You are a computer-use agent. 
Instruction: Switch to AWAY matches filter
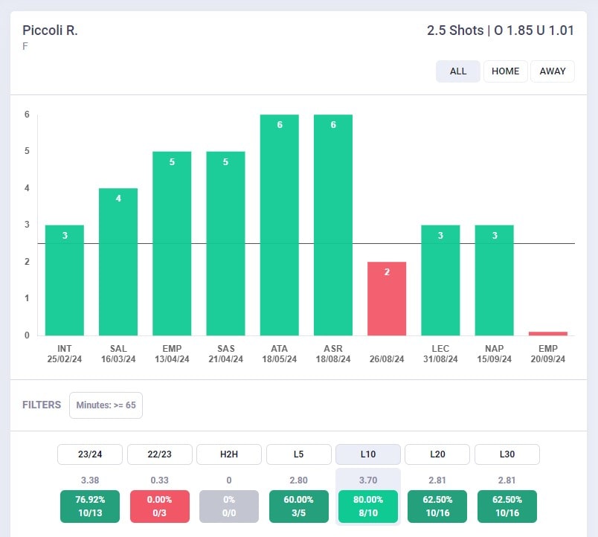click(553, 71)
